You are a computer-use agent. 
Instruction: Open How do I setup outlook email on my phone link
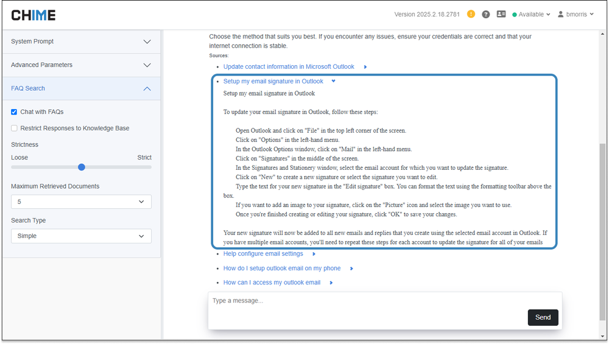click(x=281, y=269)
